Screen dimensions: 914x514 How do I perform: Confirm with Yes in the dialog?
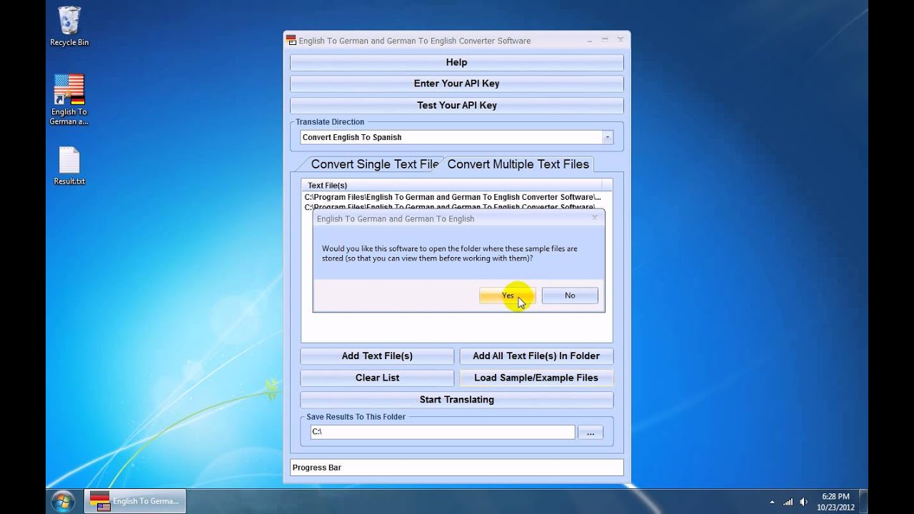[508, 296]
